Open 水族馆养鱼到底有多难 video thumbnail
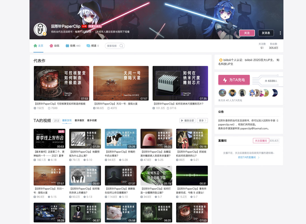Viewport: 306px width, 224px height. [x=121, y=212]
